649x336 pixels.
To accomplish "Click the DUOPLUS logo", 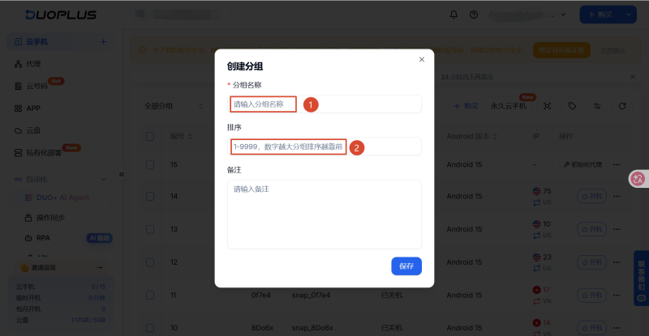I will point(60,15).
